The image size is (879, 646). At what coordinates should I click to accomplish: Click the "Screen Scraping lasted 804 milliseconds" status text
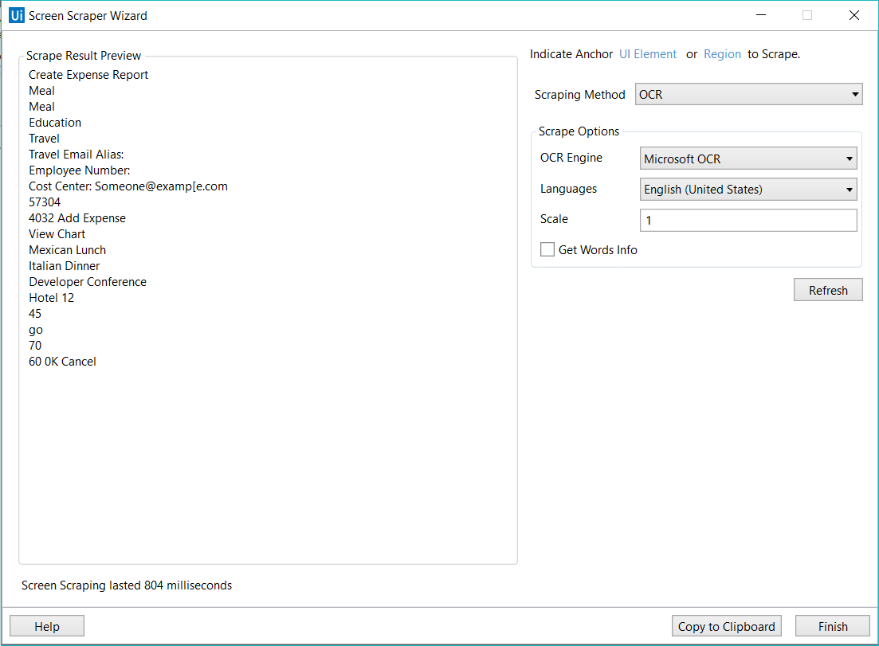click(127, 585)
